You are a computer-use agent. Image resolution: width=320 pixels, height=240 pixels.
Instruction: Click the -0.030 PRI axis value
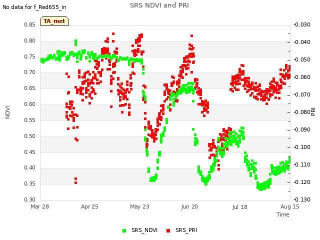302,24
